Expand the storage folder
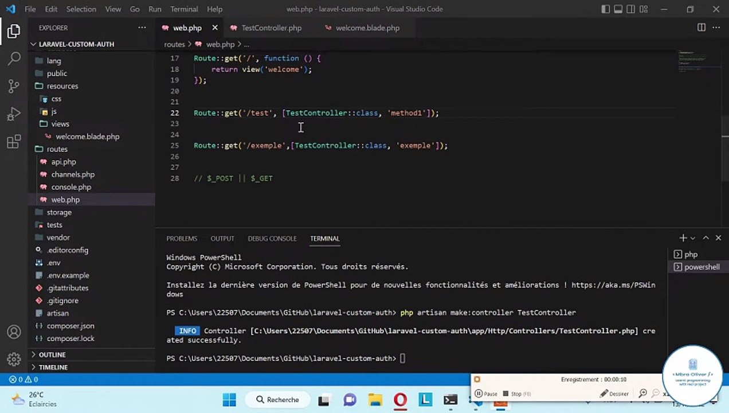This screenshot has height=413, width=729. click(x=92, y=212)
